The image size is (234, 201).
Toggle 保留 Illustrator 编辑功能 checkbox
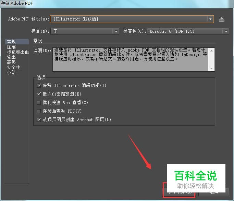pyautogui.click(x=39, y=85)
